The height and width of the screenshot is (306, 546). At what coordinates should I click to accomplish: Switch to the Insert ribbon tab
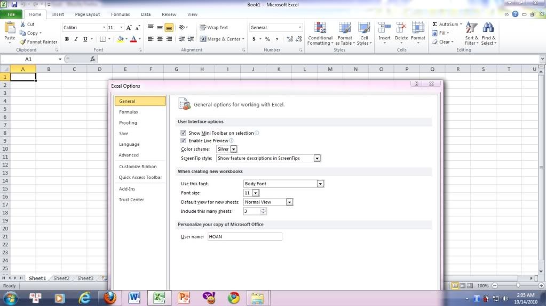pyautogui.click(x=58, y=14)
